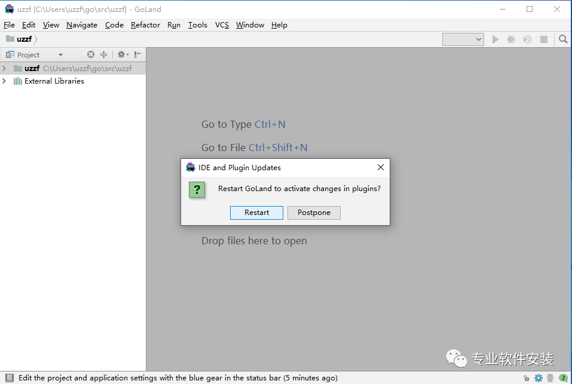The width and height of the screenshot is (572, 384).
Task: Open the View menu
Action: click(51, 24)
